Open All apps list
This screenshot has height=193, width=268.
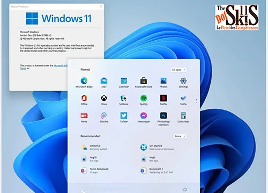tap(178, 70)
